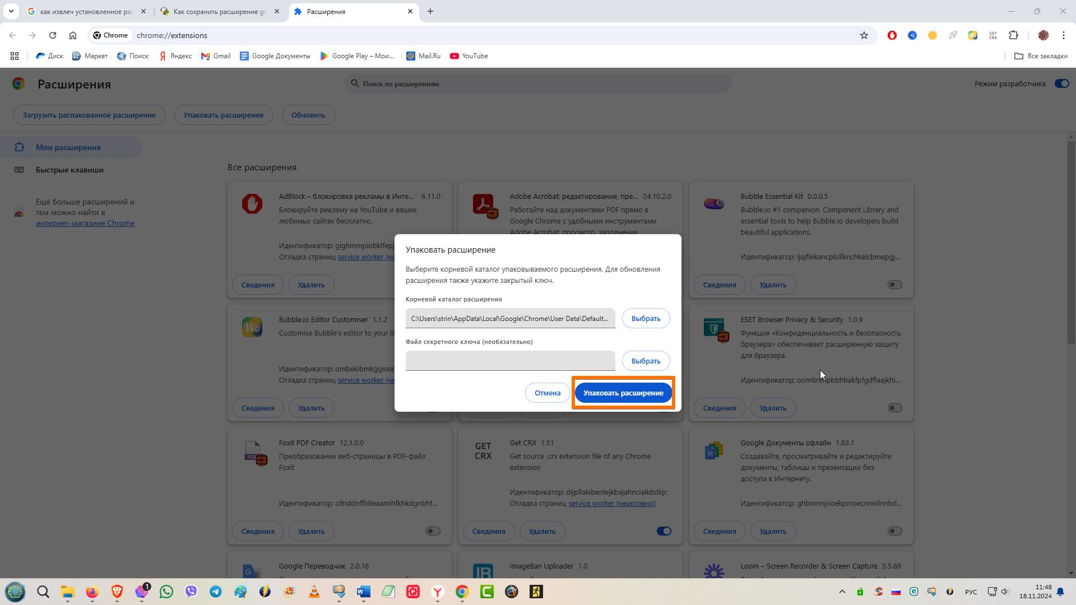Bookmark this page with the star icon
Screen dimensions: 1076x605
[x=864, y=35]
